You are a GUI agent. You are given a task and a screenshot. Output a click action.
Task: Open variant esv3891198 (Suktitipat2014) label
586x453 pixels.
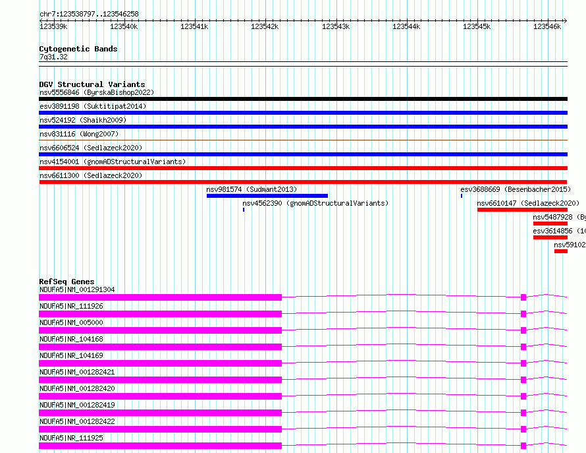coord(93,106)
